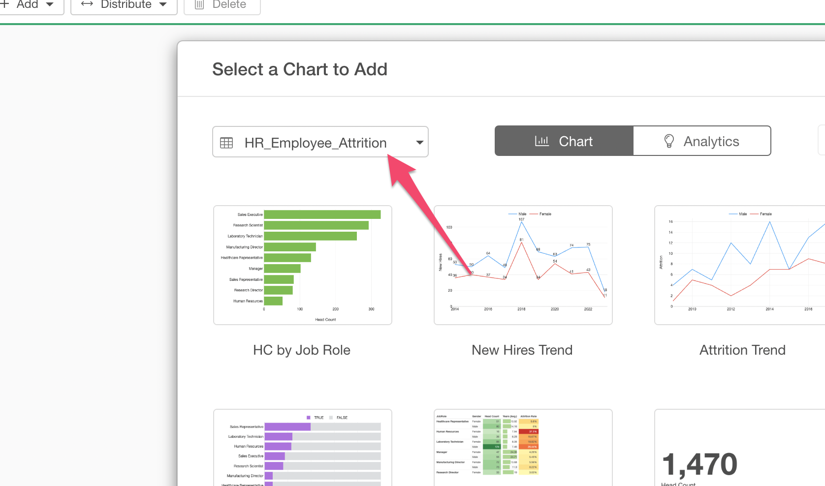This screenshot has width=825, height=486.
Task: Switch to the Chart tab
Action: 564,141
